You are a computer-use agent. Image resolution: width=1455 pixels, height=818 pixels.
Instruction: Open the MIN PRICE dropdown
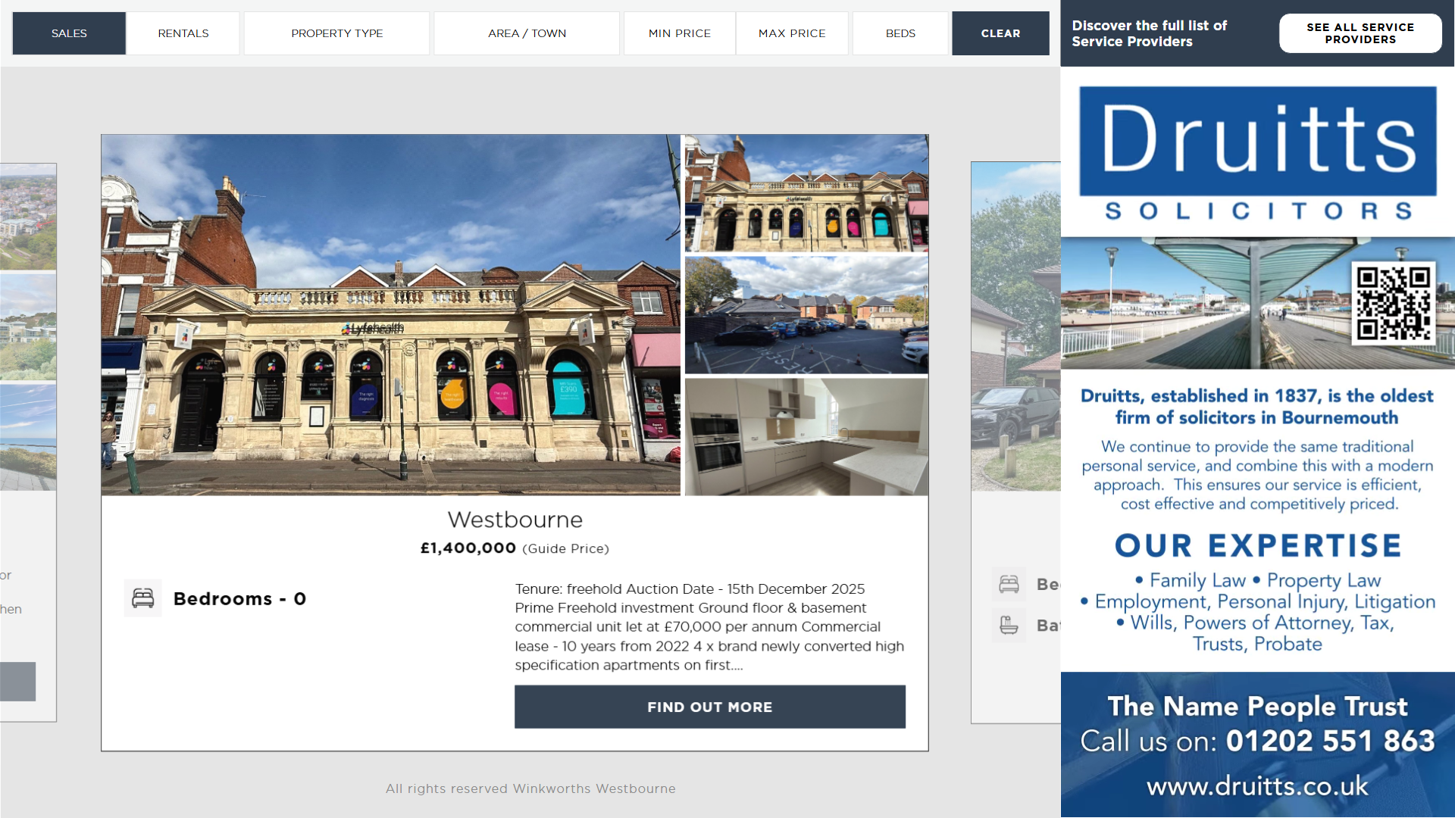tap(679, 33)
